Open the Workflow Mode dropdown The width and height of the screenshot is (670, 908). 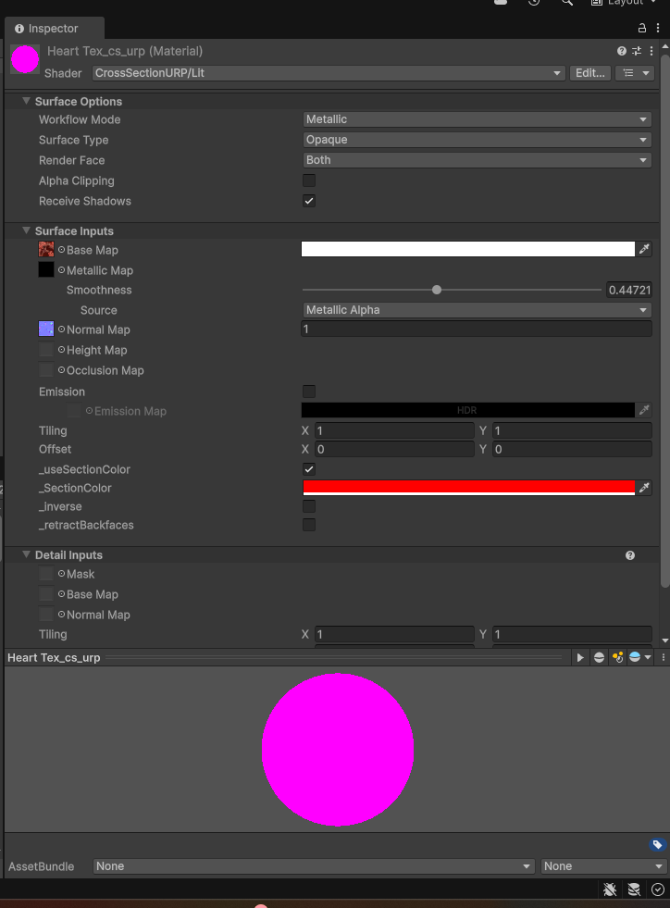click(x=477, y=119)
